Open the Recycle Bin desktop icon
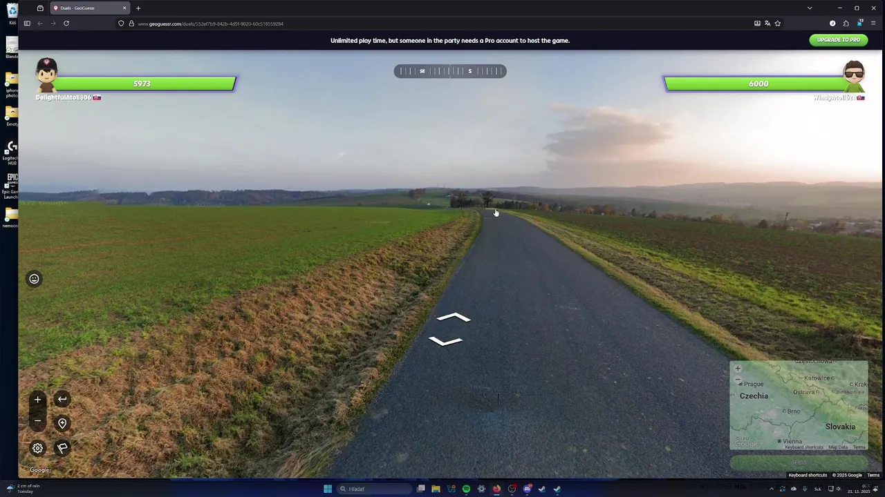The height and width of the screenshot is (497, 885). (12, 12)
